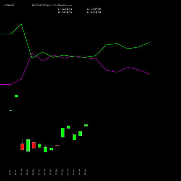Click the POWERIND symbol label

[x=9, y=5]
